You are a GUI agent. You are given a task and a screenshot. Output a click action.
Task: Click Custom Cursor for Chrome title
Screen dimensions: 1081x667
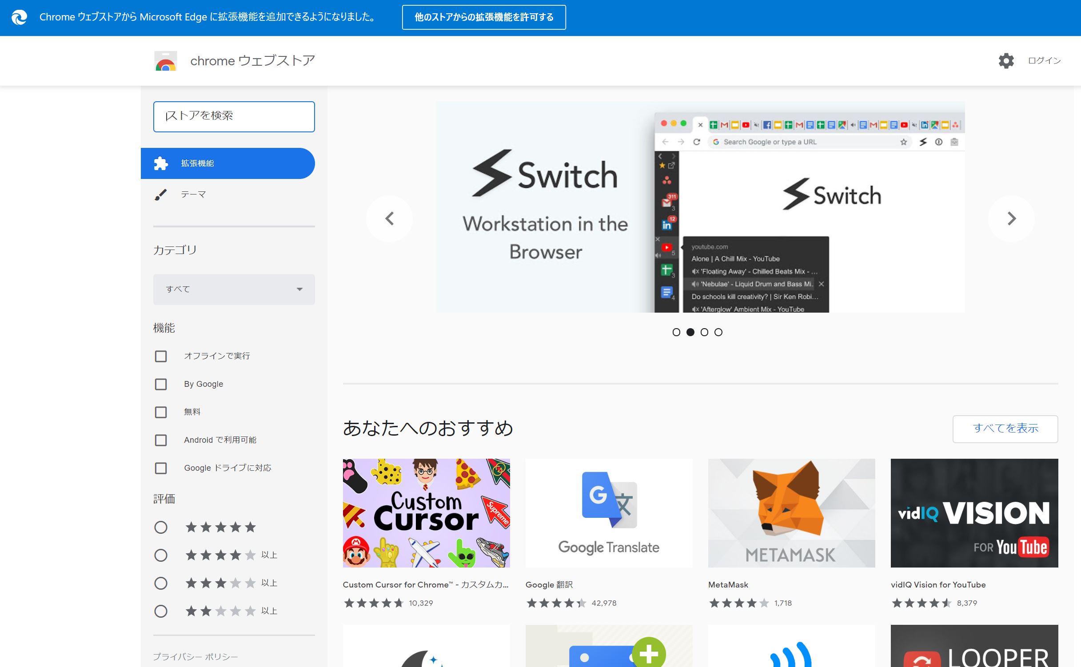point(426,585)
